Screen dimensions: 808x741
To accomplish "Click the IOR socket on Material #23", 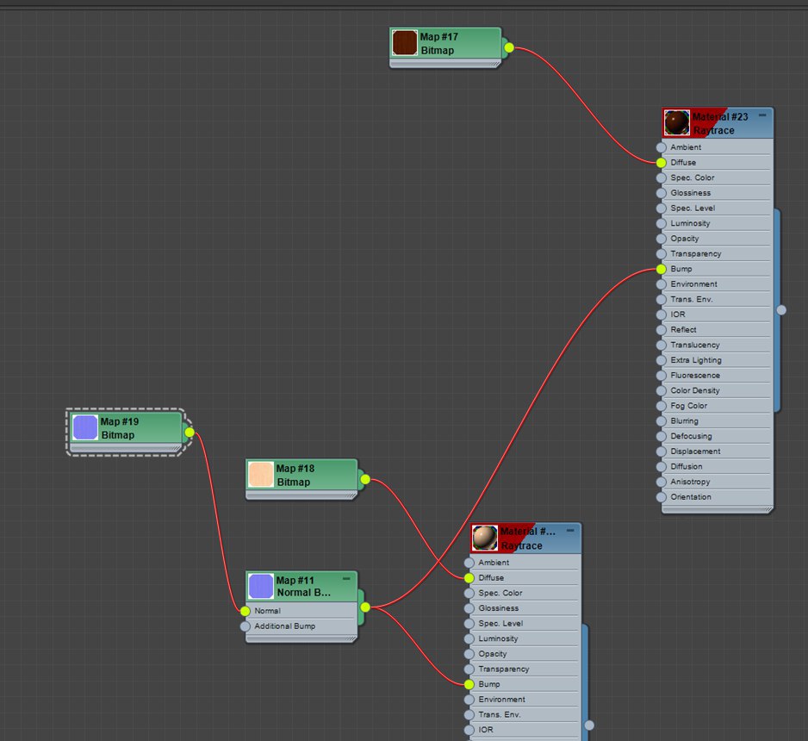I will (662, 314).
